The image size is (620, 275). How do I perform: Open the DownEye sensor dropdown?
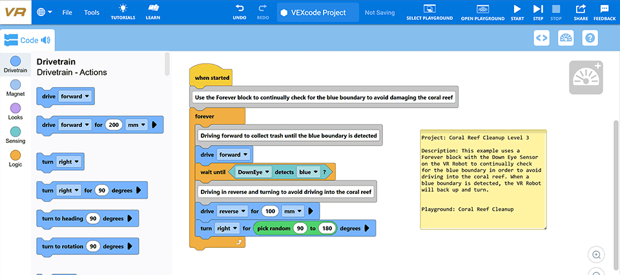253,172
